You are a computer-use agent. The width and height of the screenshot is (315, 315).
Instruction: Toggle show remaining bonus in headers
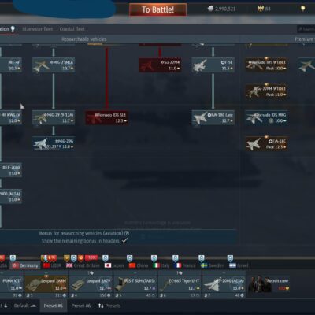pos(125,240)
